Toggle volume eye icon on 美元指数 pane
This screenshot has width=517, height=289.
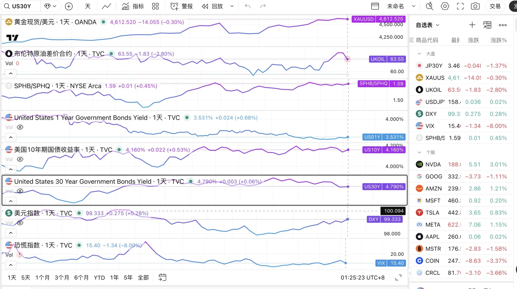point(20,223)
